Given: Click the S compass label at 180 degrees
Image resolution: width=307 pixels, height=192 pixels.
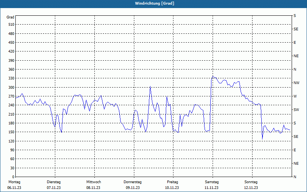Looking at the screenshot, I should tap(295, 123).
